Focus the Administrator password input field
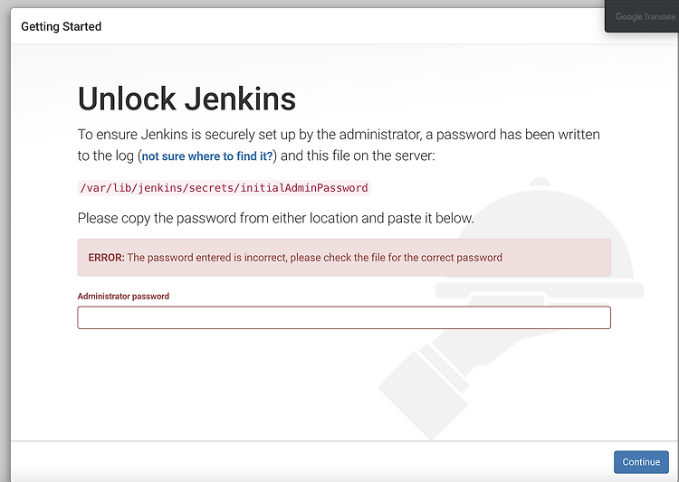The width and height of the screenshot is (679, 482). click(344, 317)
